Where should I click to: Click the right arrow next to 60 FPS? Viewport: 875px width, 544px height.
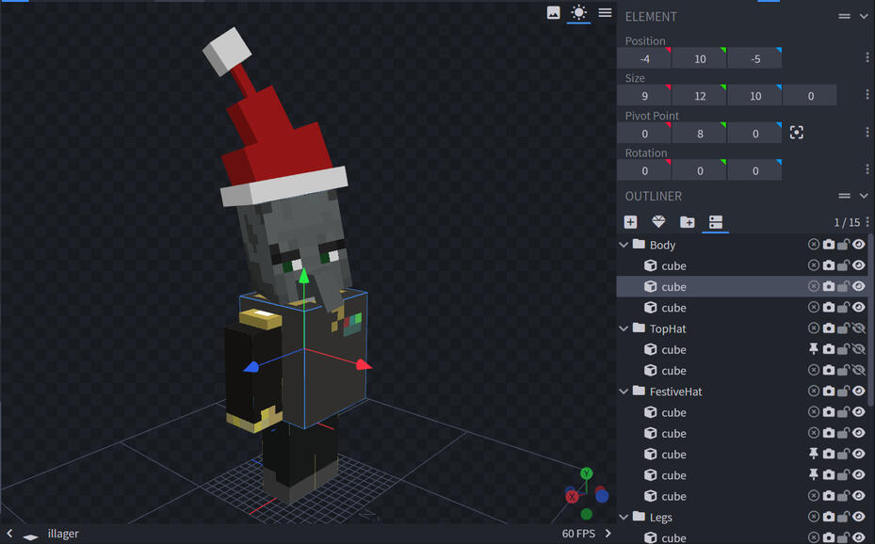[608, 534]
